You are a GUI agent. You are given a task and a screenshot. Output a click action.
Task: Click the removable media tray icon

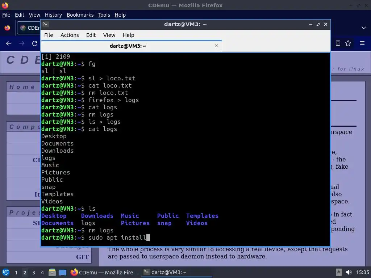[339, 272]
